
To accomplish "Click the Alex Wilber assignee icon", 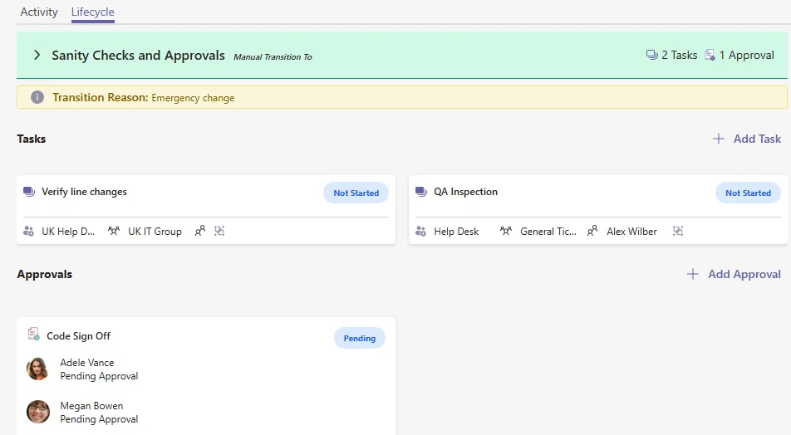I will (592, 231).
